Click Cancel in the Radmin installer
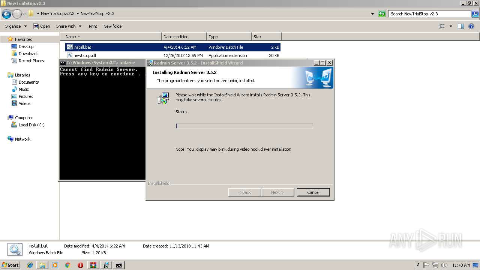 (313, 192)
